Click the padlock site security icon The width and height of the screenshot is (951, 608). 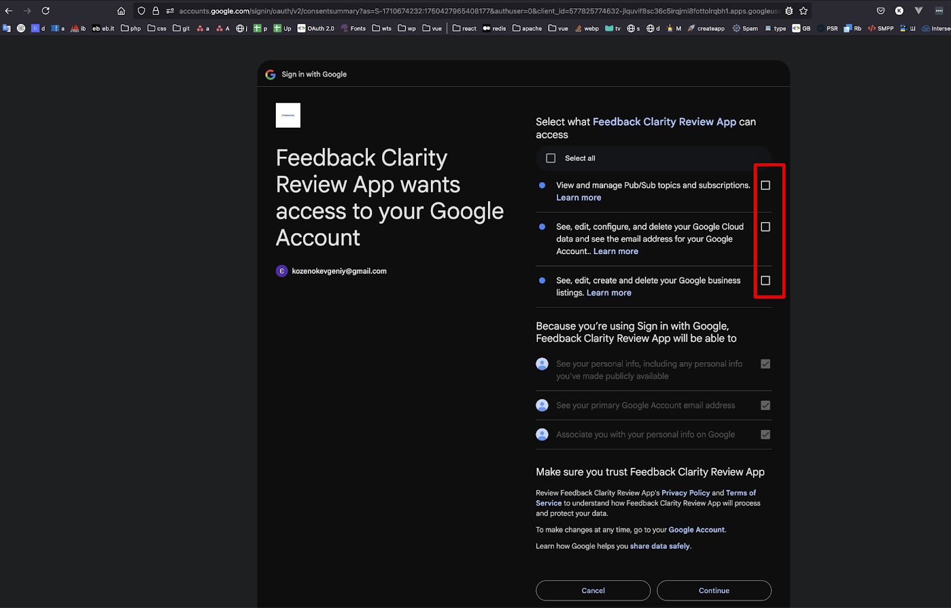156,11
